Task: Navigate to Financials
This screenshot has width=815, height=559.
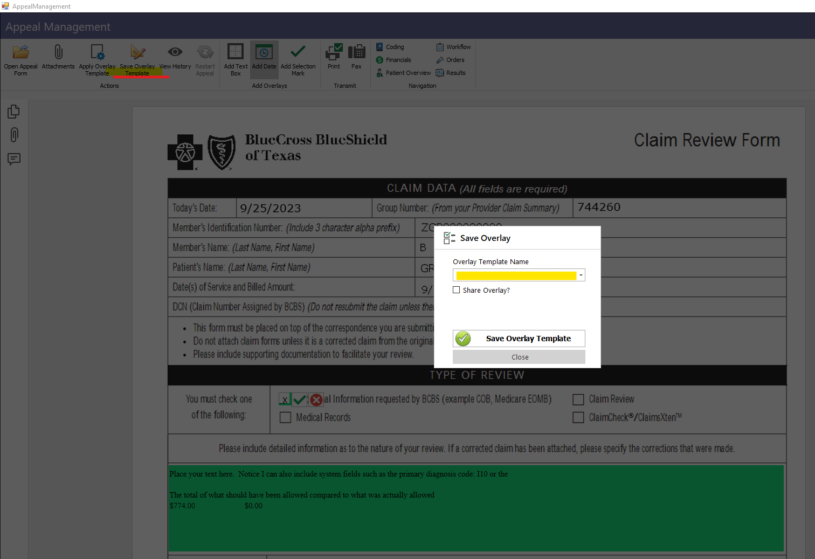Action: tap(393, 60)
